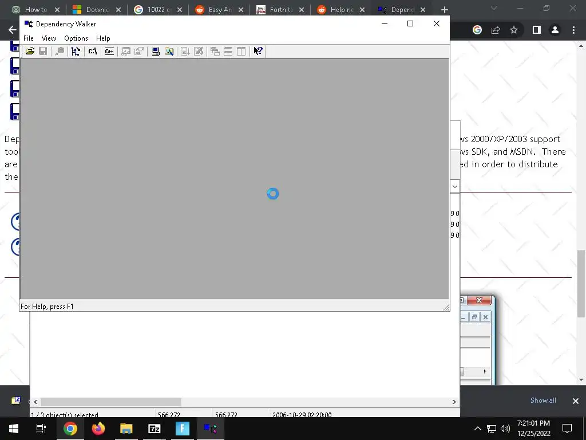Click the Save floppy disk toolbar icon
Screen dimensions: 586x440
coord(43,51)
